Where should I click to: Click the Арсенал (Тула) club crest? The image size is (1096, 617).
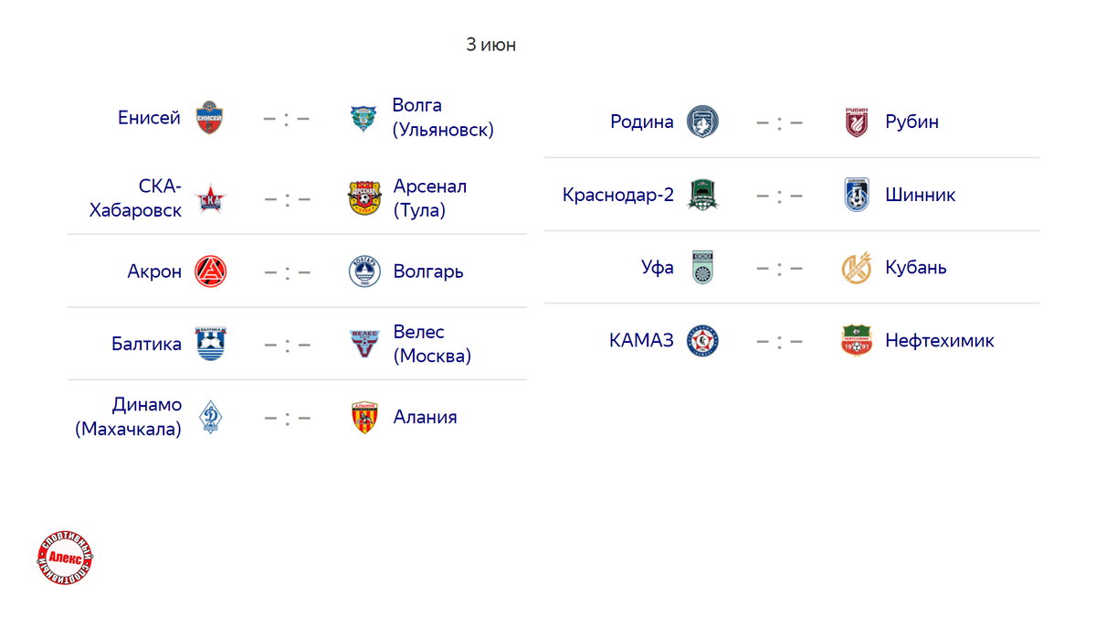(364, 198)
